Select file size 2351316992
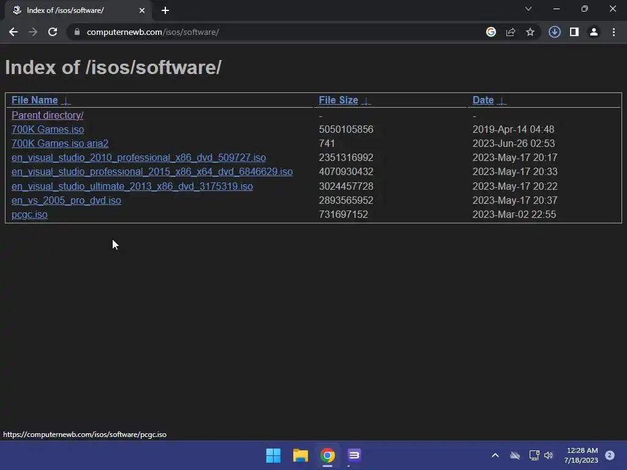Image resolution: width=627 pixels, height=470 pixels. [x=346, y=158]
